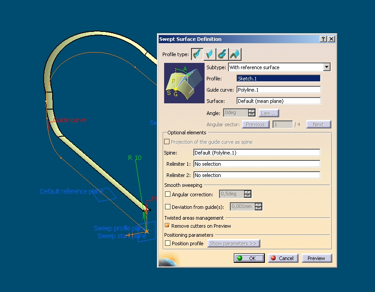Click the Relimiter 1 selection field
Viewport: 375px width, 292px height.
point(257,164)
